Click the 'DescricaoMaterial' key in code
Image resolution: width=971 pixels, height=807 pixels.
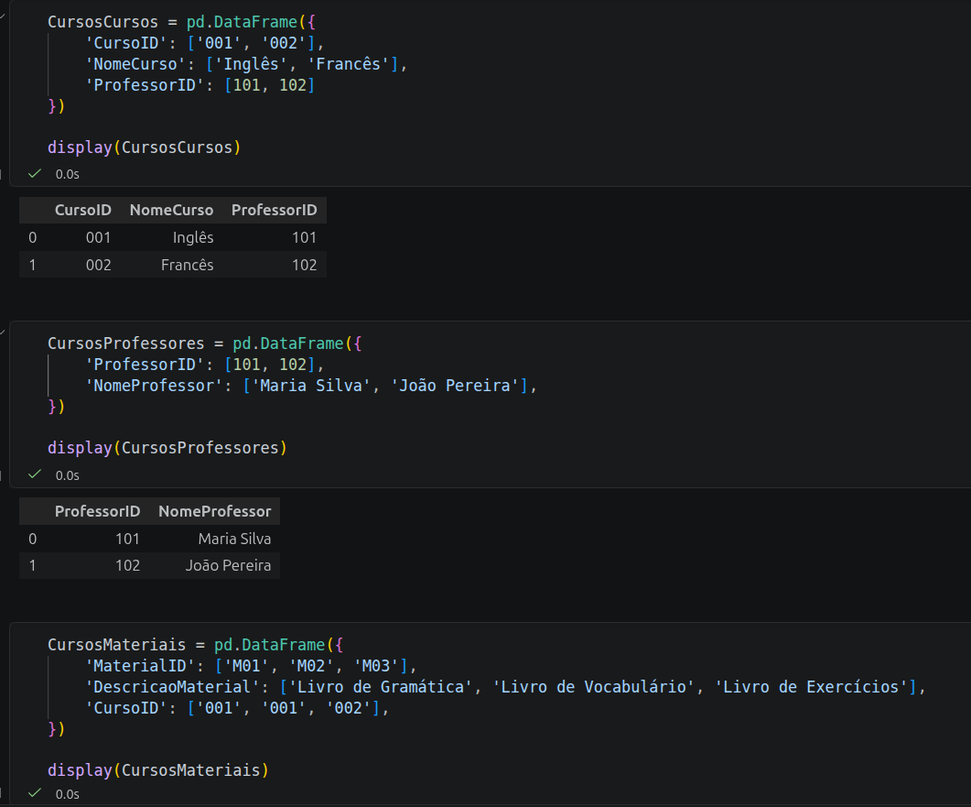(172, 687)
